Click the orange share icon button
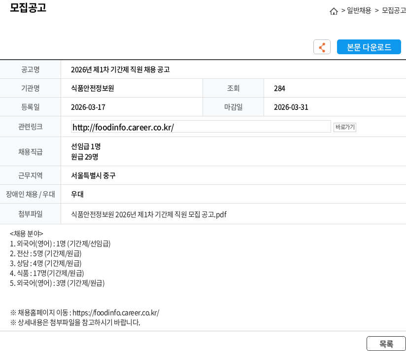The height and width of the screenshot is (351, 406). point(322,47)
